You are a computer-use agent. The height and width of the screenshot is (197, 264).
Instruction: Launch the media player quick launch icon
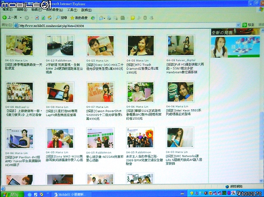click(x=41, y=195)
